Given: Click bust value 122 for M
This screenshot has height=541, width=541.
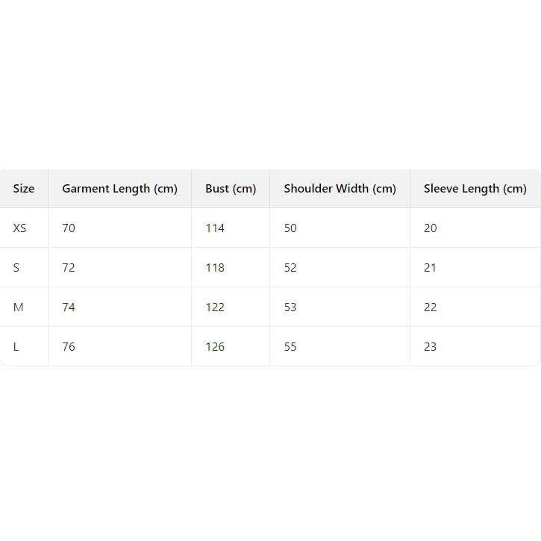Looking at the screenshot, I should 215,307.
